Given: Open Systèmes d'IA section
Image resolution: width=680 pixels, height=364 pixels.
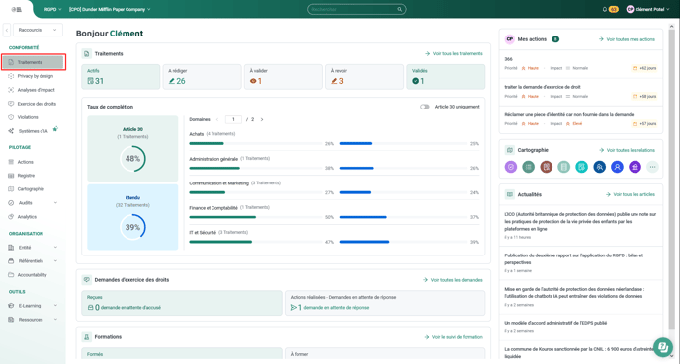Looking at the screenshot, I should point(34,131).
